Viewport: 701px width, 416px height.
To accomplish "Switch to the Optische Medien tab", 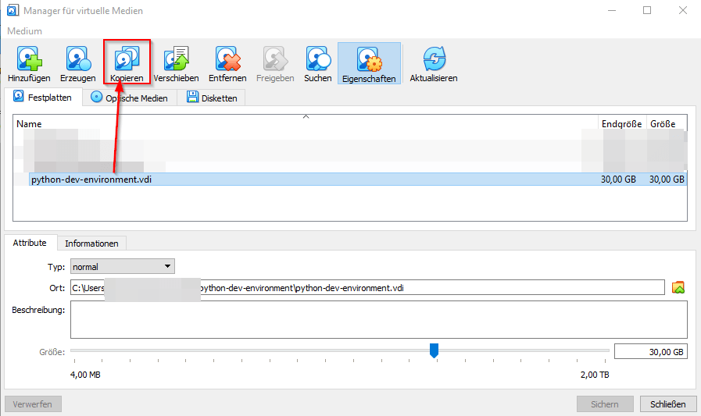I will 130,98.
